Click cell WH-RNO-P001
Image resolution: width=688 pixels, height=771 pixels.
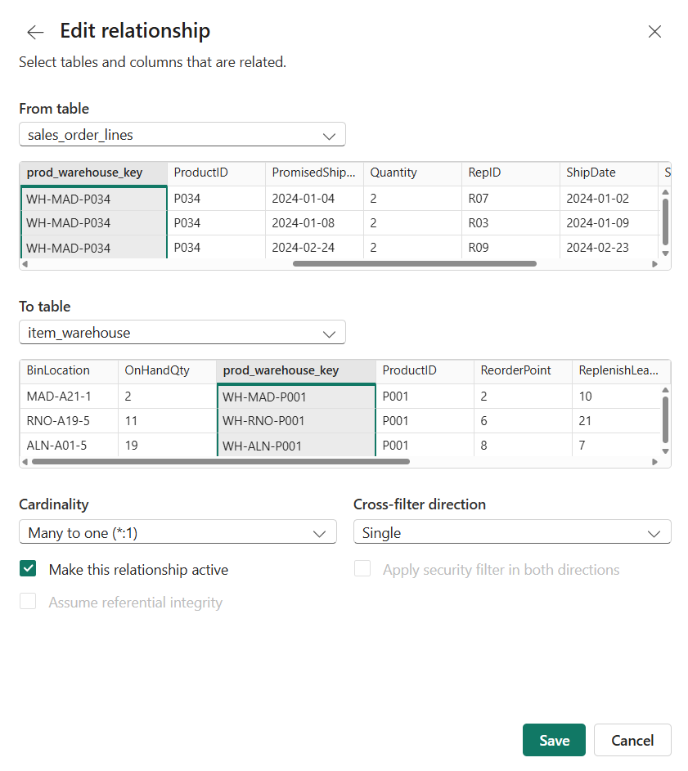[296, 421]
